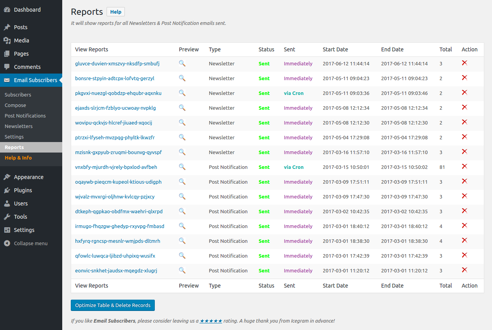Click the Collapse menu arrow icon

[x=7, y=243]
